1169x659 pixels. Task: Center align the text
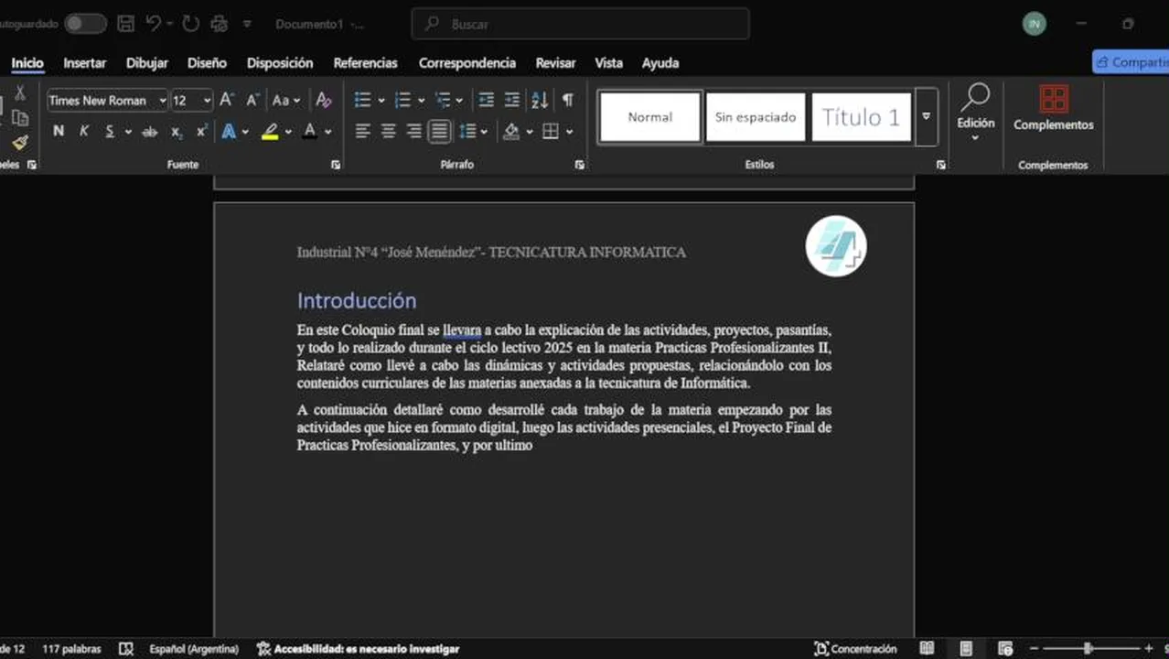click(x=388, y=132)
